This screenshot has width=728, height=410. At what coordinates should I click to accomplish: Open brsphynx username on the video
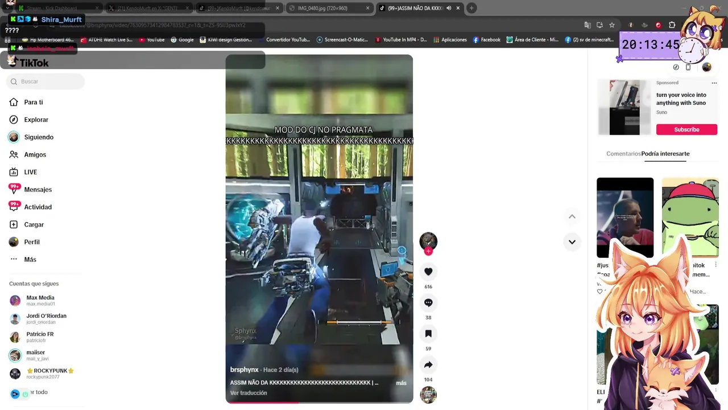pos(245,370)
